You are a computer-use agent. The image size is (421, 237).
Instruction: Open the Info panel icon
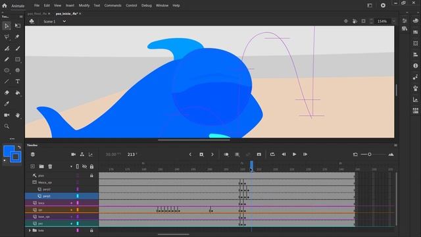tap(416, 66)
